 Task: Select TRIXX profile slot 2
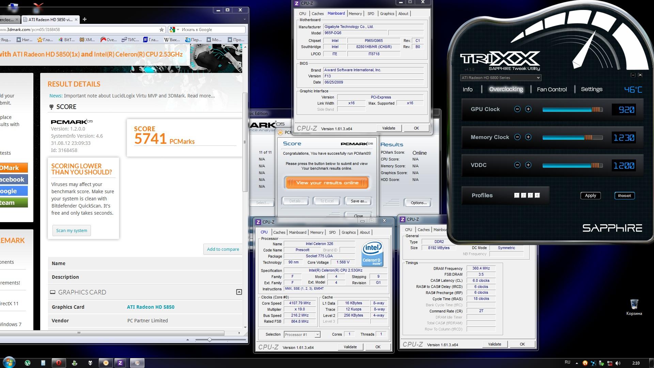pyautogui.click(x=524, y=195)
